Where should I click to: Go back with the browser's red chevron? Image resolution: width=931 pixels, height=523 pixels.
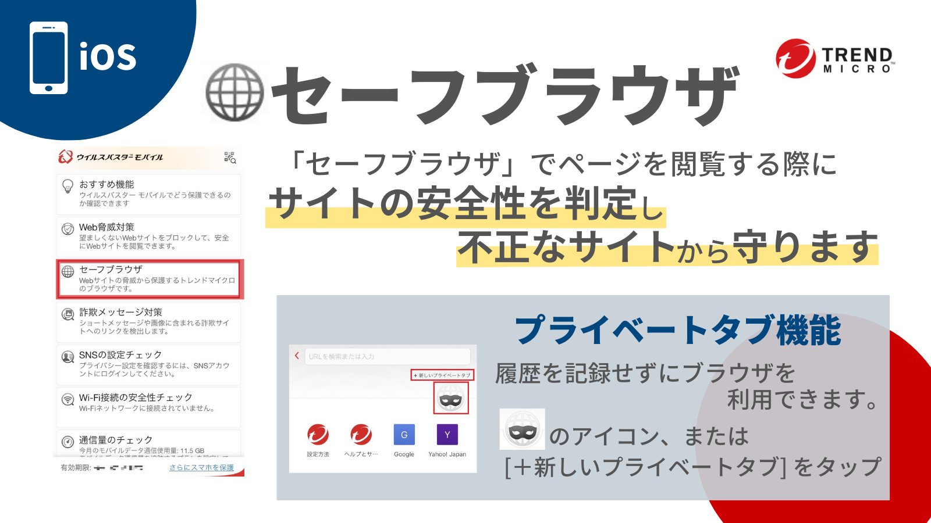tap(297, 356)
